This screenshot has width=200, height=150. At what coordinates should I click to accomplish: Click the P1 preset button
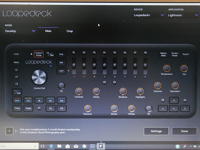pos(74,52)
